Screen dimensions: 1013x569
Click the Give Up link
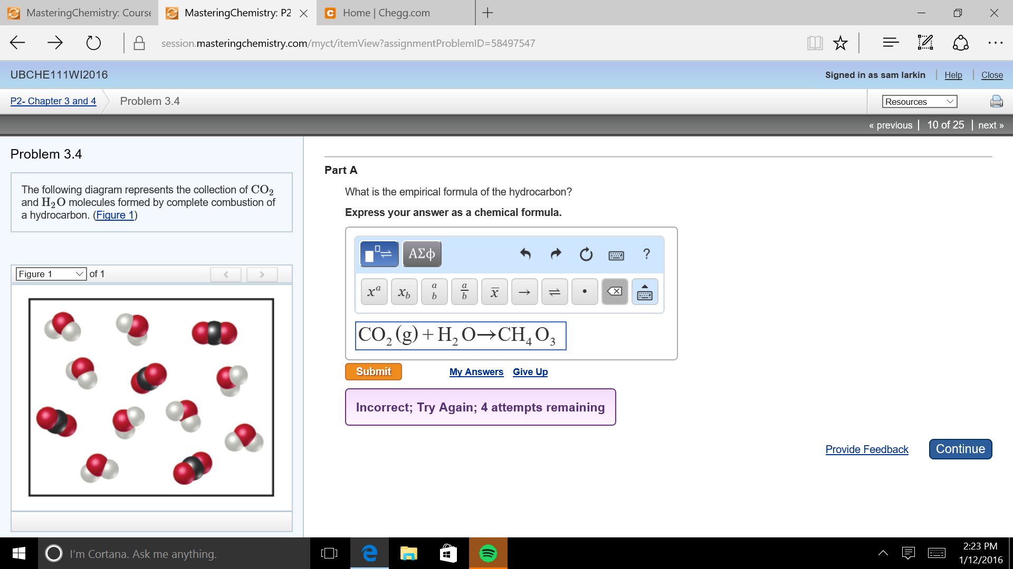tap(530, 371)
